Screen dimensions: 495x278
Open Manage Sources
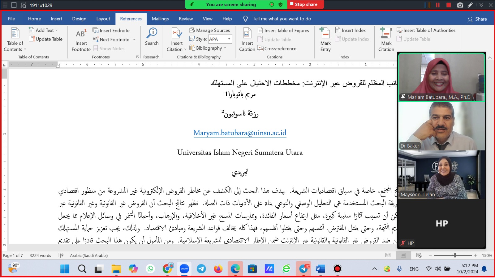(x=210, y=30)
